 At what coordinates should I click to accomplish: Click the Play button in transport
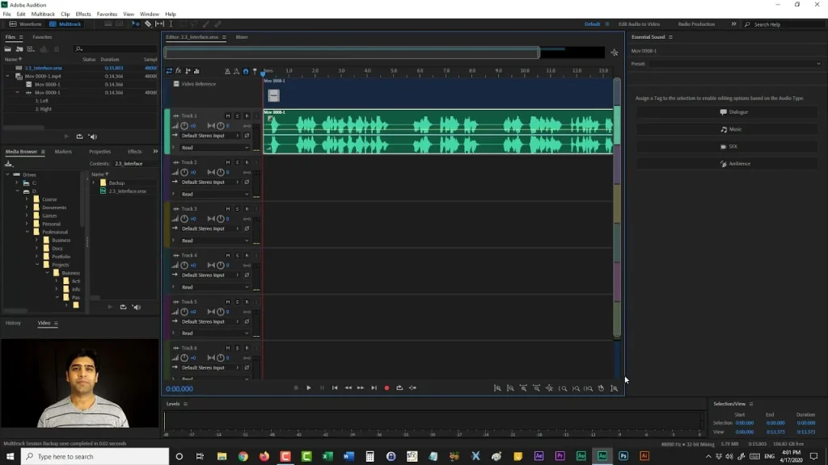tap(309, 388)
